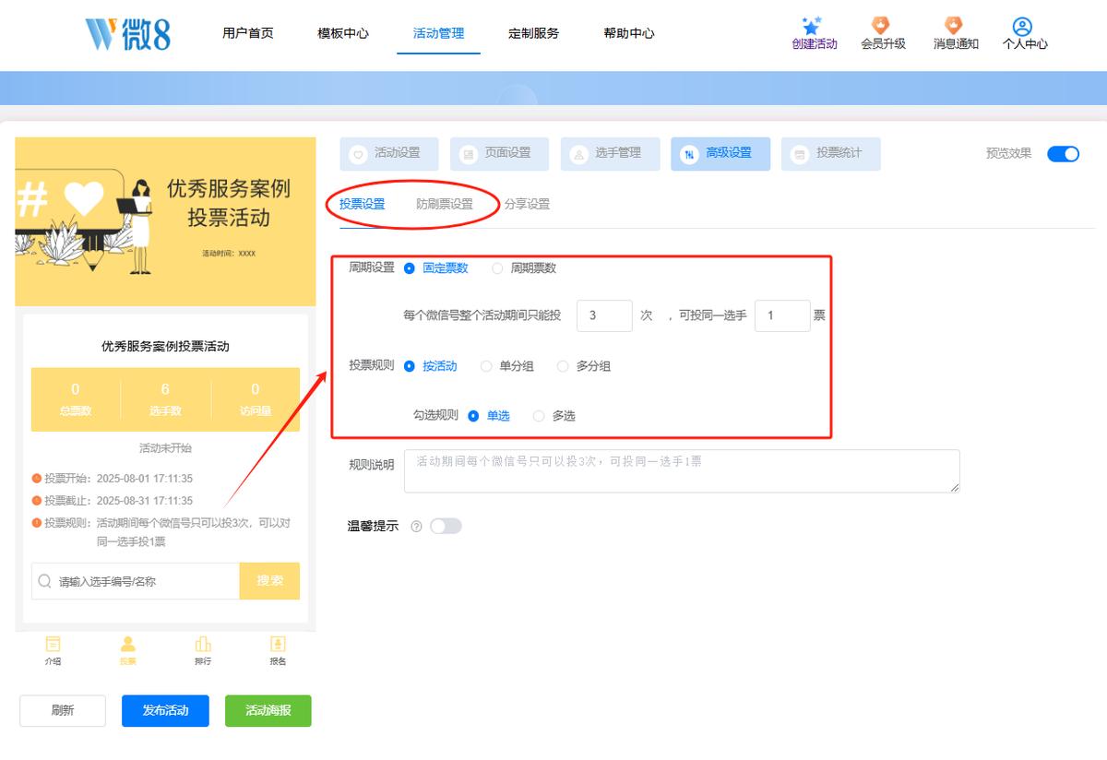Select 报名 icon in preview bottom bar

pos(278,644)
